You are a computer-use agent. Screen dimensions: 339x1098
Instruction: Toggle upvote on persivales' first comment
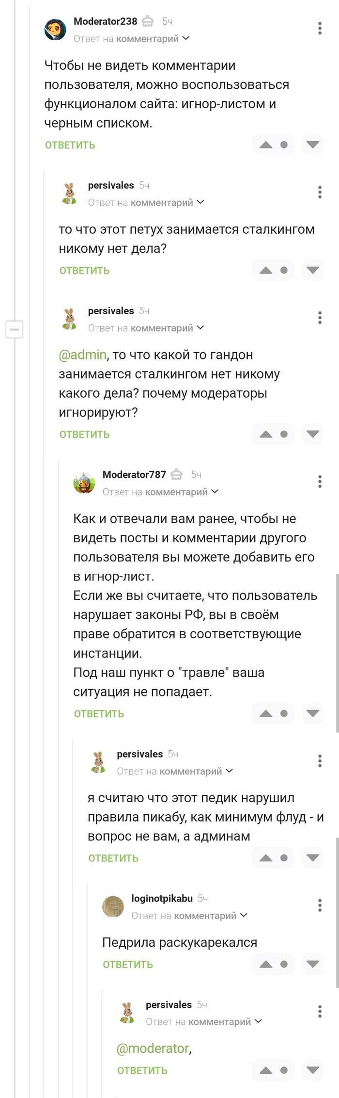(x=266, y=270)
